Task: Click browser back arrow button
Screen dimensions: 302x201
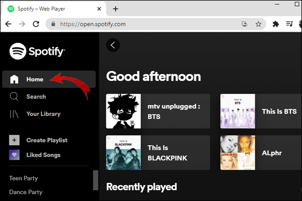Action: [8, 24]
